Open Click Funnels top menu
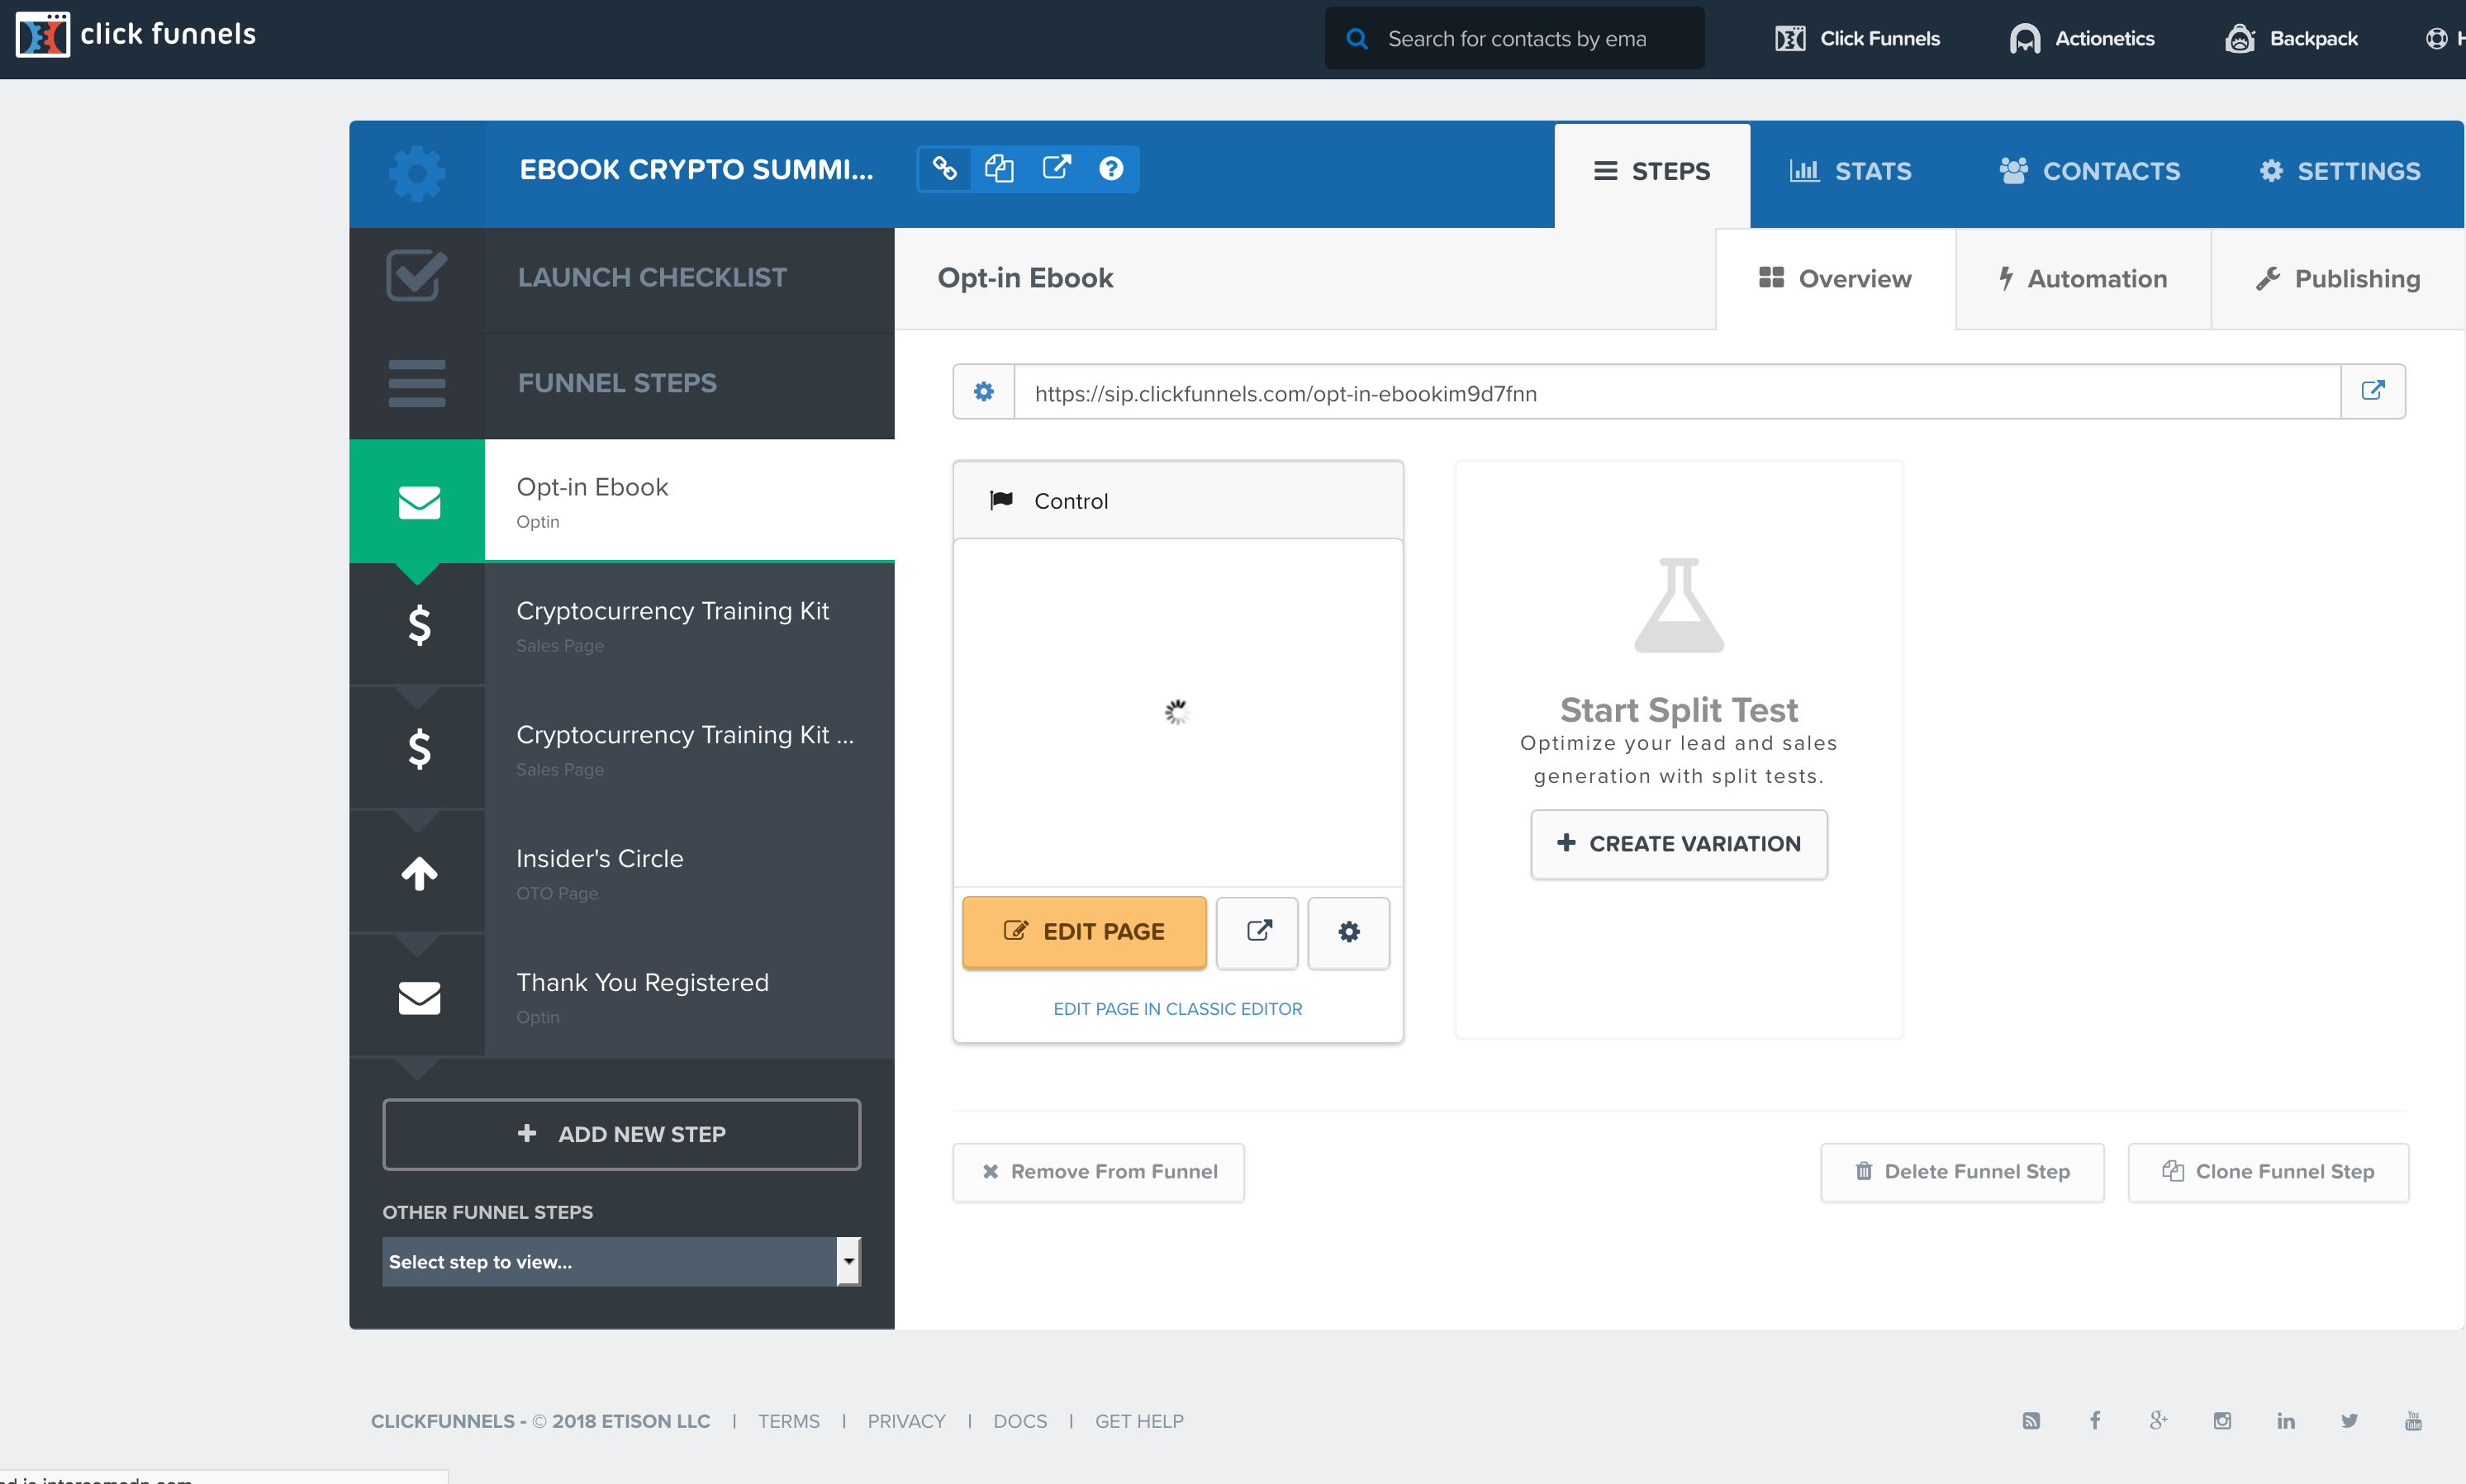This screenshot has height=1484, width=2466. pos(1858,39)
